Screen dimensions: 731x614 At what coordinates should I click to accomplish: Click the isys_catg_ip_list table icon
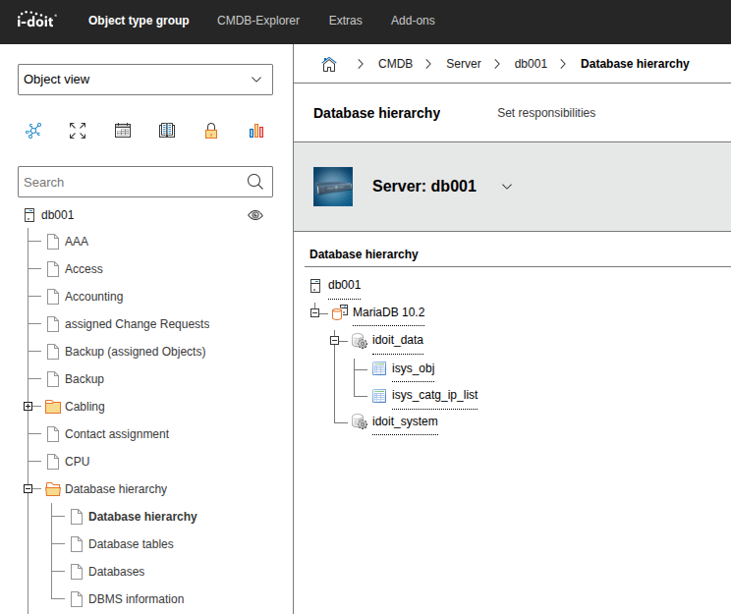pyautogui.click(x=379, y=396)
